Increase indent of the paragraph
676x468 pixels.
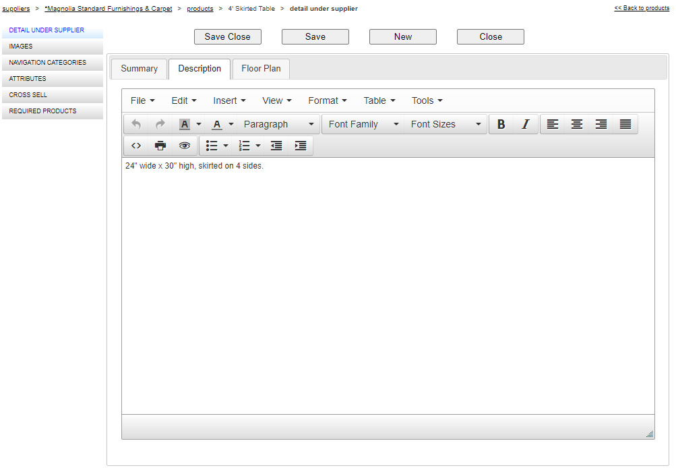301,146
